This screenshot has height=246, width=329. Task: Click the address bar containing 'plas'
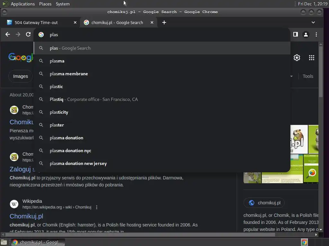click(x=162, y=35)
